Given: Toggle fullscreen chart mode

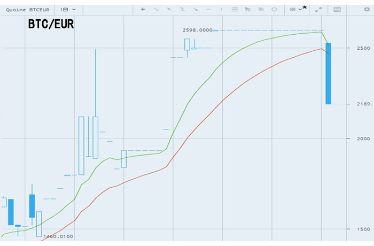Looking at the screenshot, I should [318, 9].
